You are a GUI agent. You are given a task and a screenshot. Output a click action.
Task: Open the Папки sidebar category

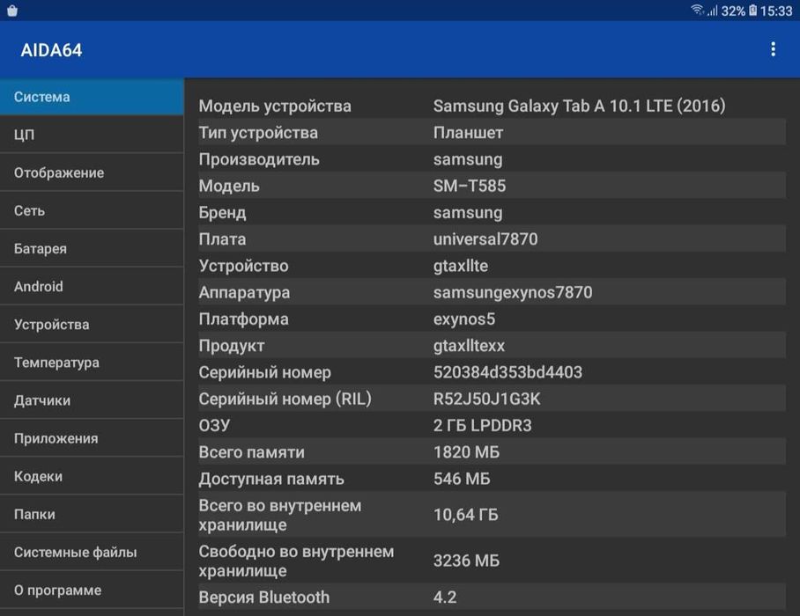tap(92, 514)
